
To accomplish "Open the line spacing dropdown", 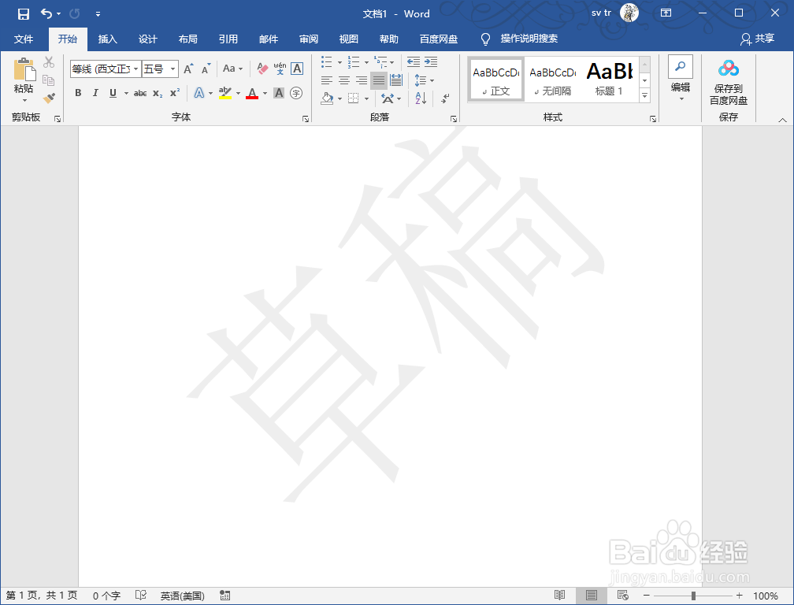I will 425,80.
